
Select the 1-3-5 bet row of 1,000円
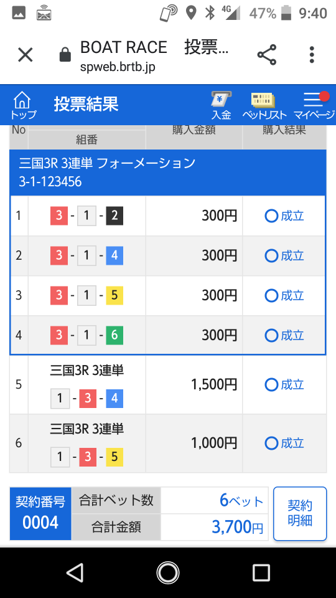167,443
